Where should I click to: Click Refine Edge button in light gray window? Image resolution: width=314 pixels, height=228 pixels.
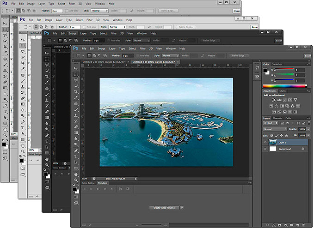coord(186,27)
